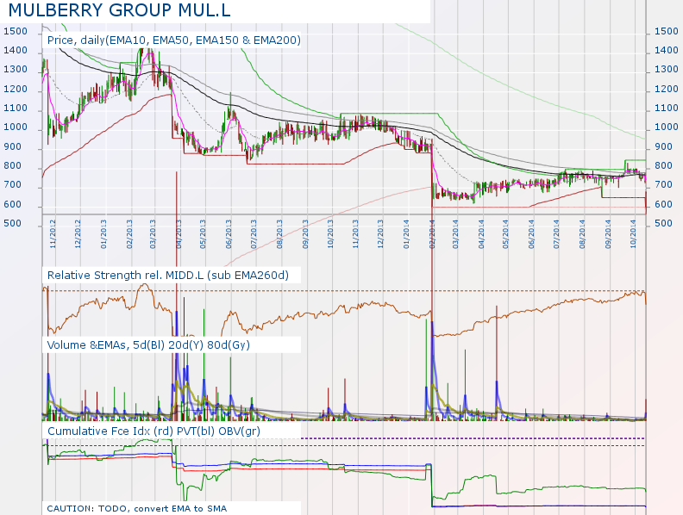Click the 700 value on left price axis
The image size is (683, 515).
(12, 185)
